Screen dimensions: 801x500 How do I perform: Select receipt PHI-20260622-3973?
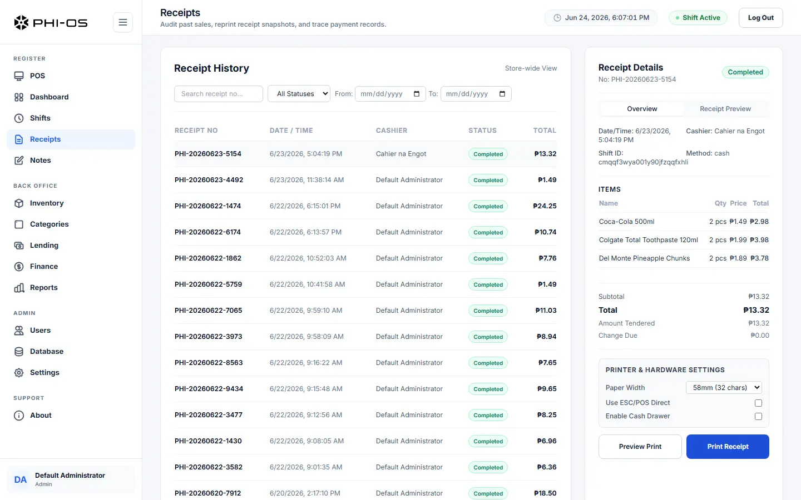(x=365, y=337)
